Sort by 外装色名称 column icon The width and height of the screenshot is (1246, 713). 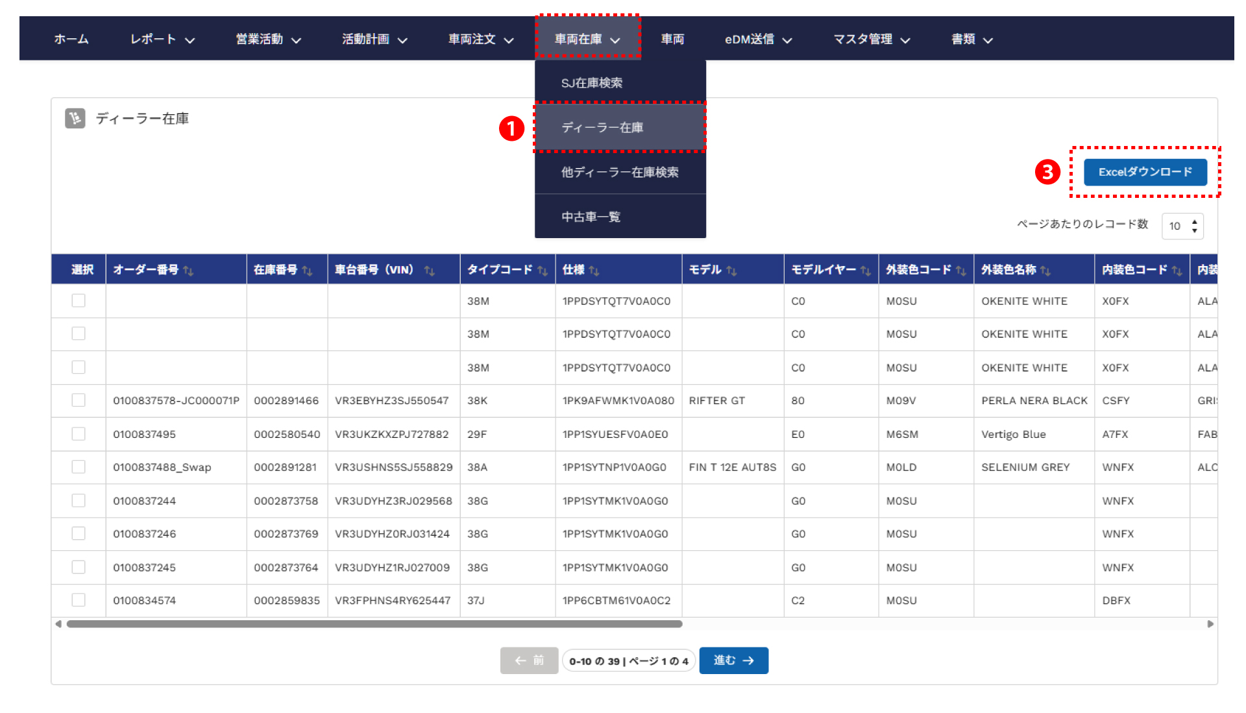pyautogui.click(x=1045, y=271)
